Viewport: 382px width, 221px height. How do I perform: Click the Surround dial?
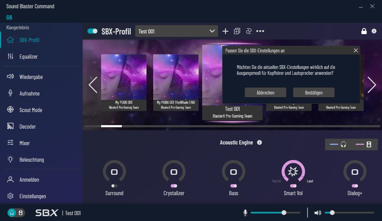(x=114, y=171)
